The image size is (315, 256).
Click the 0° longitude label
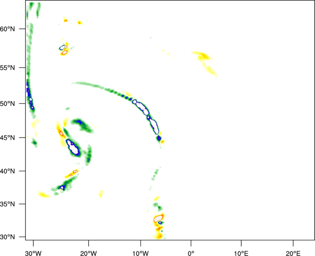click(191, 253)
